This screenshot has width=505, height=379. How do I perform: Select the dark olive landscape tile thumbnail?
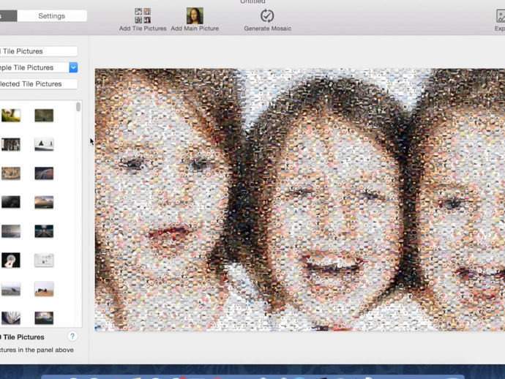(x=44, y=116)
